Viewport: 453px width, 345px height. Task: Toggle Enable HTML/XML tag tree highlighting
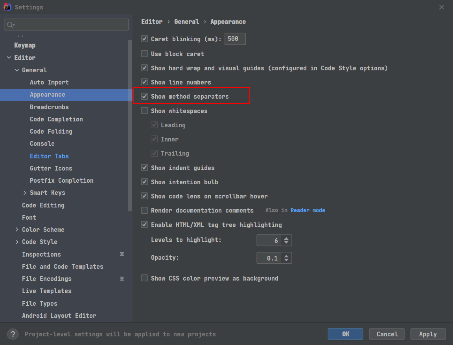(144, 225)
